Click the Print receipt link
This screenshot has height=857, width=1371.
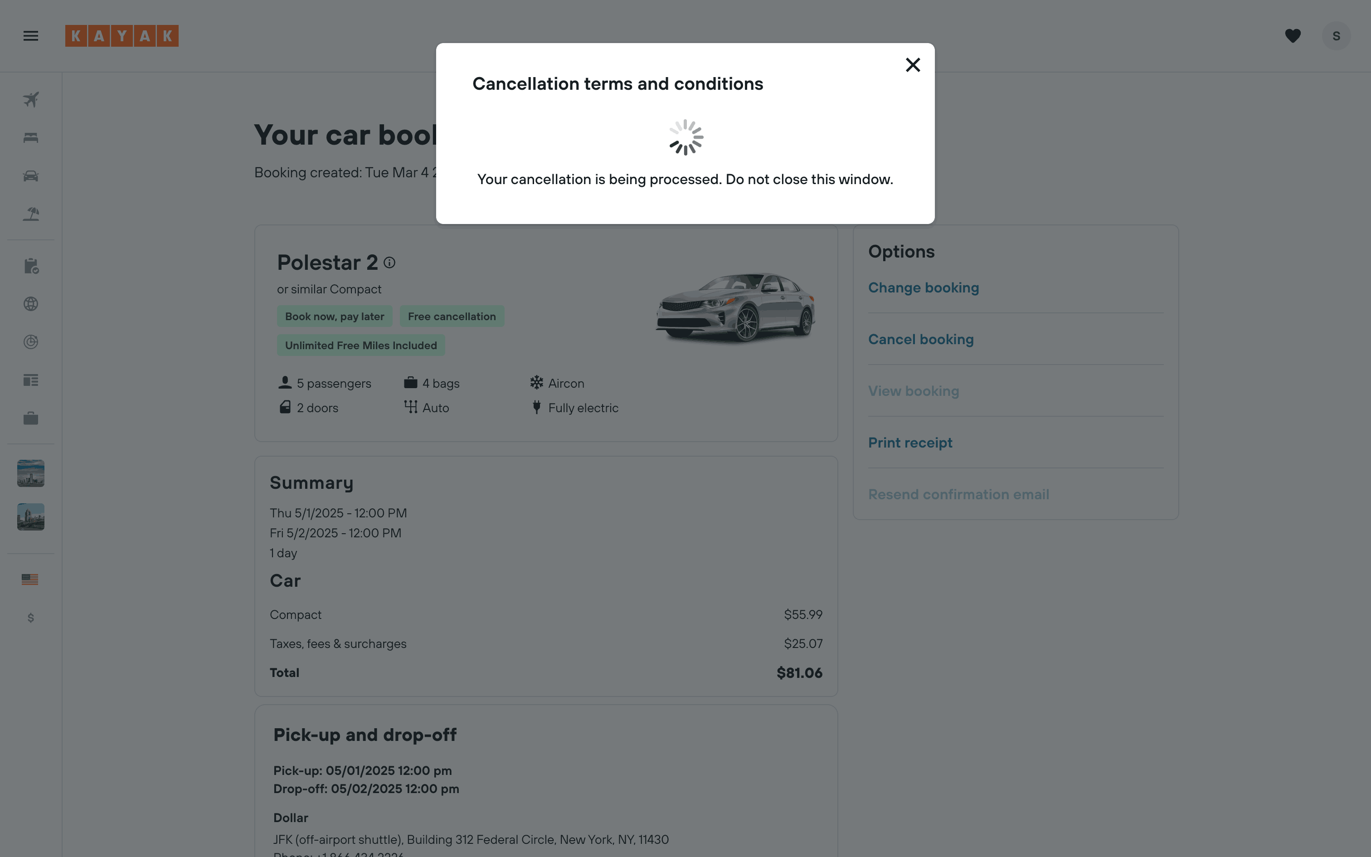click(x=910, y=443)
